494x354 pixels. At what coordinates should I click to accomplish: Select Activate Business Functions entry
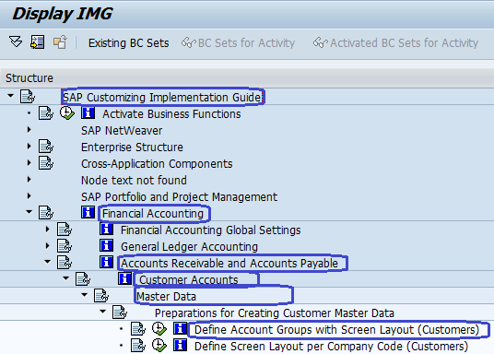[171, 113]
